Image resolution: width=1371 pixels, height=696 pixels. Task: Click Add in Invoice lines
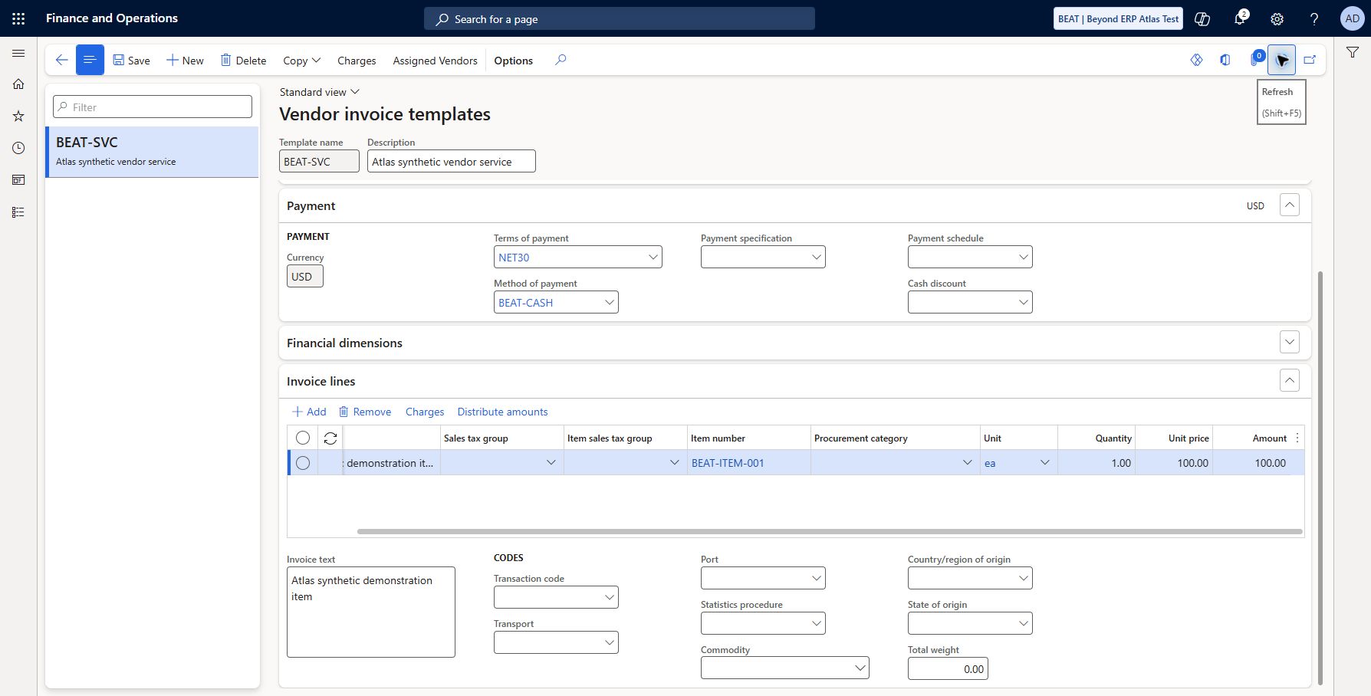[309, 412]
